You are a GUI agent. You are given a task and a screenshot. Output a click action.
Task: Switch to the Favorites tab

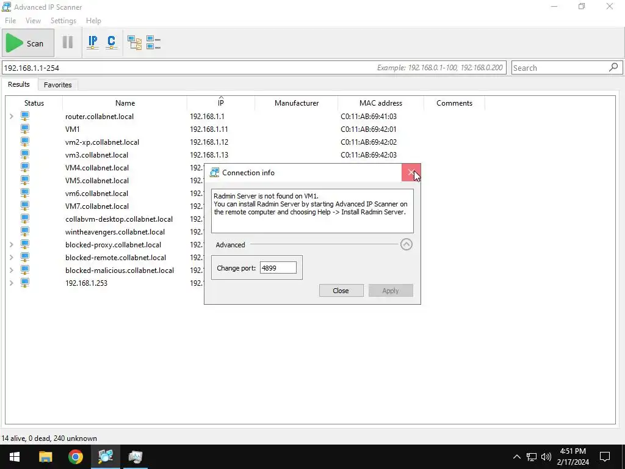tap(58, 85)
